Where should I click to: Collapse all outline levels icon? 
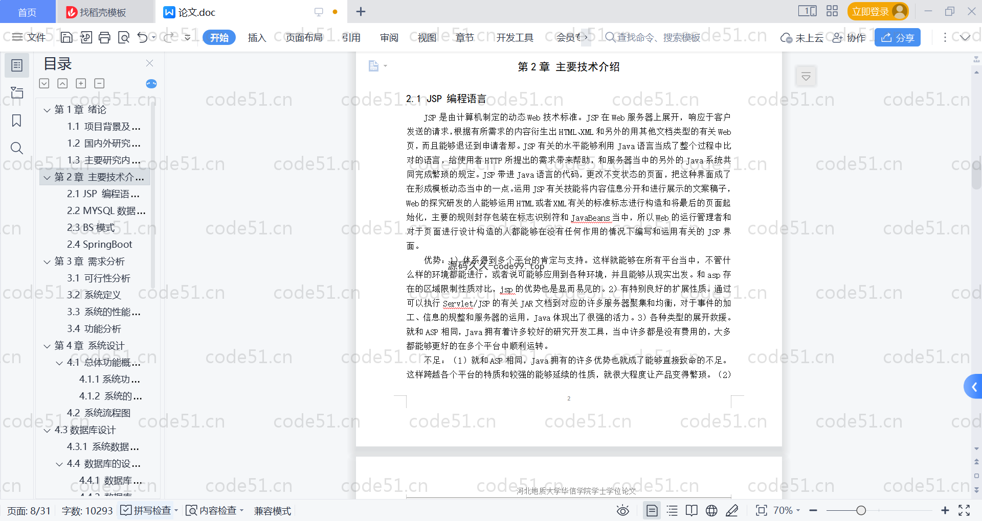point(62,83)
